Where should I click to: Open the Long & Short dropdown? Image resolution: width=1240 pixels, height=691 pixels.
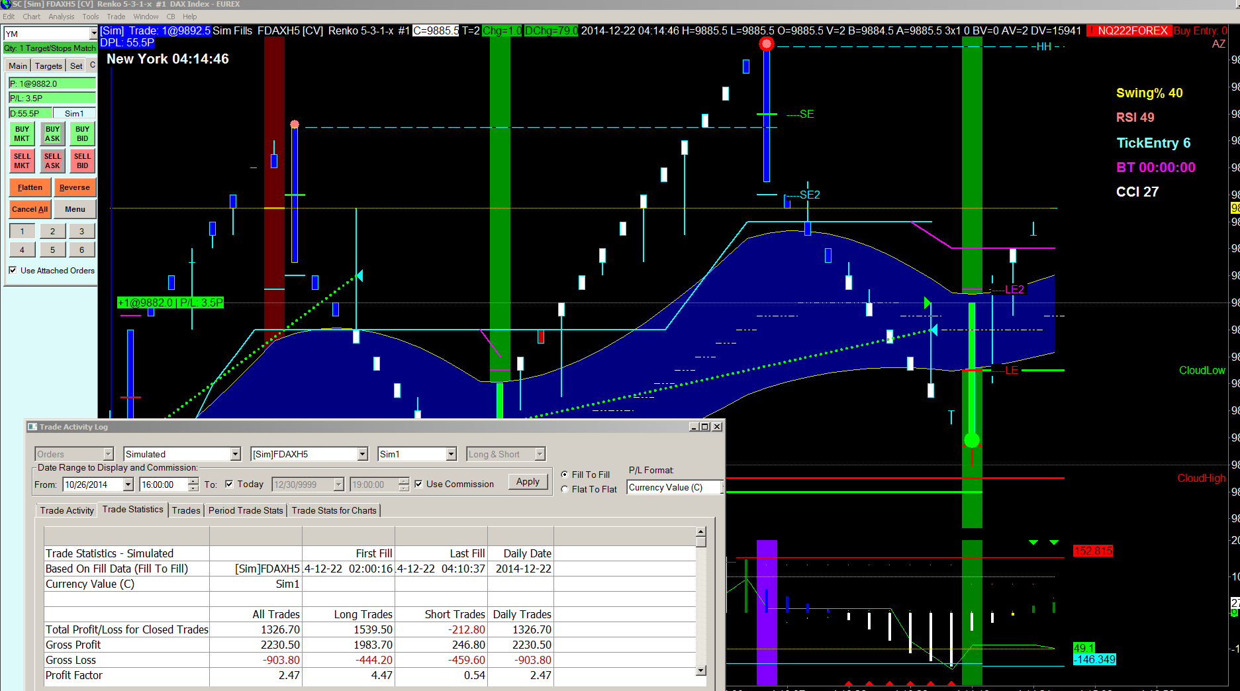point(540,454)
